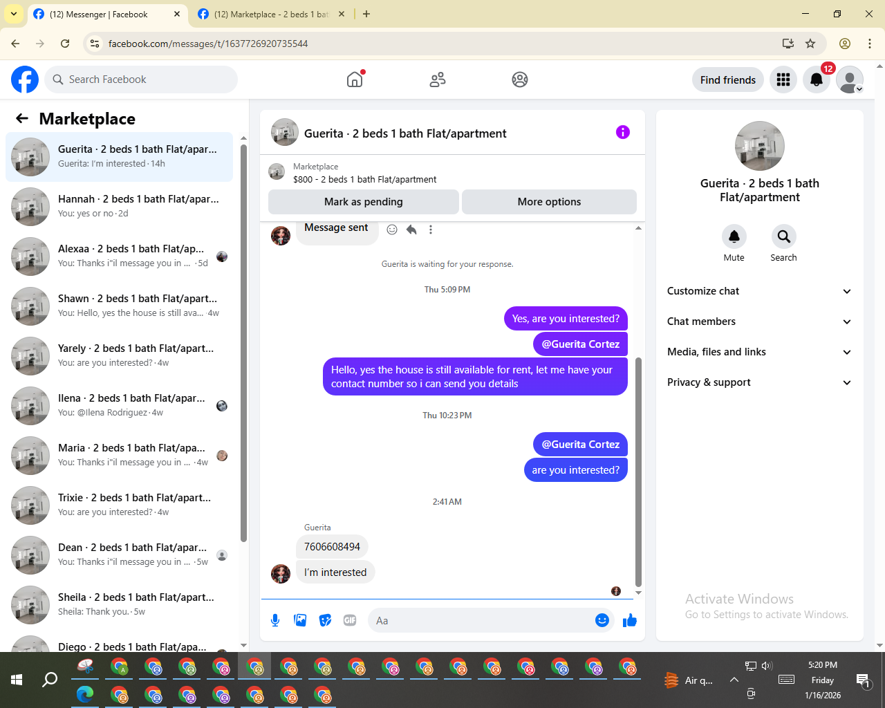Click the chat messages scrollbar

[638, 472]
